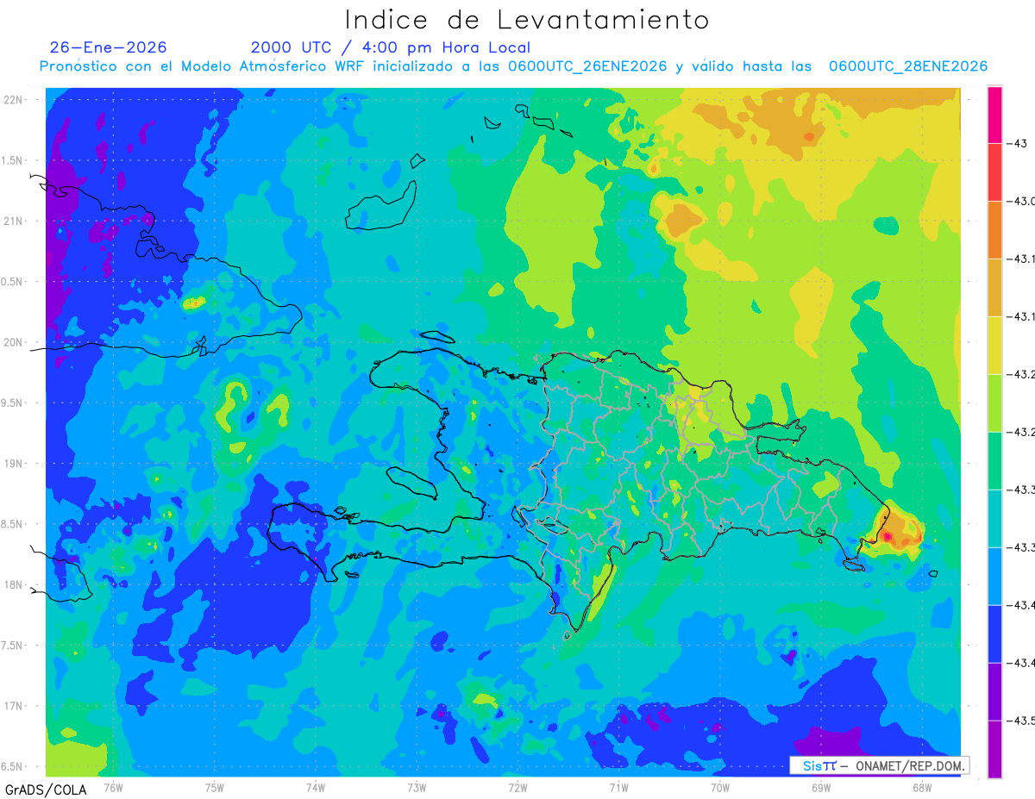This screenshot has height=799, width=1035.
Task: Click the "22N" latitude label
Action: coord(14,100)
